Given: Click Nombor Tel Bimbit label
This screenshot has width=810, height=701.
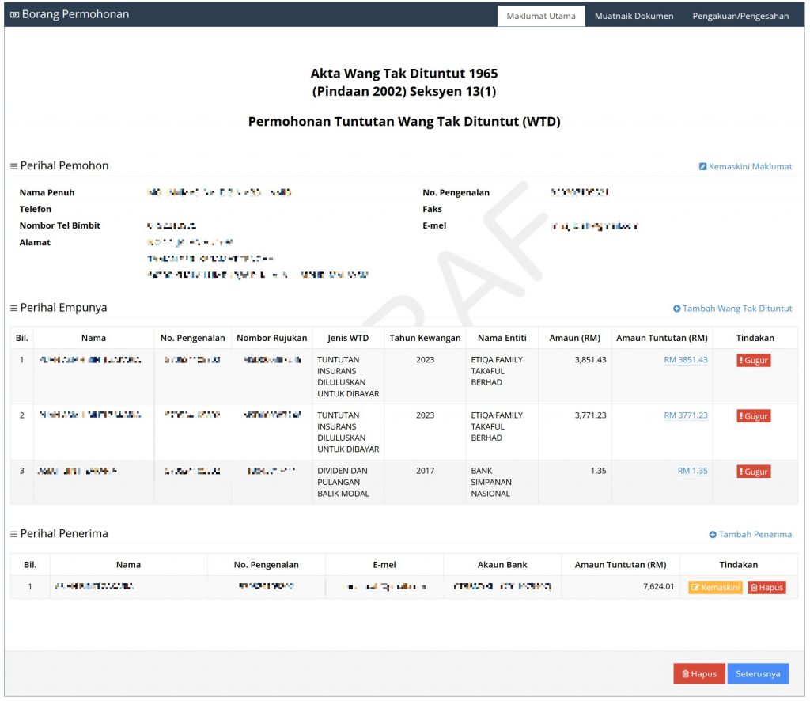Looking at the screenshot, I should point(60,225).
